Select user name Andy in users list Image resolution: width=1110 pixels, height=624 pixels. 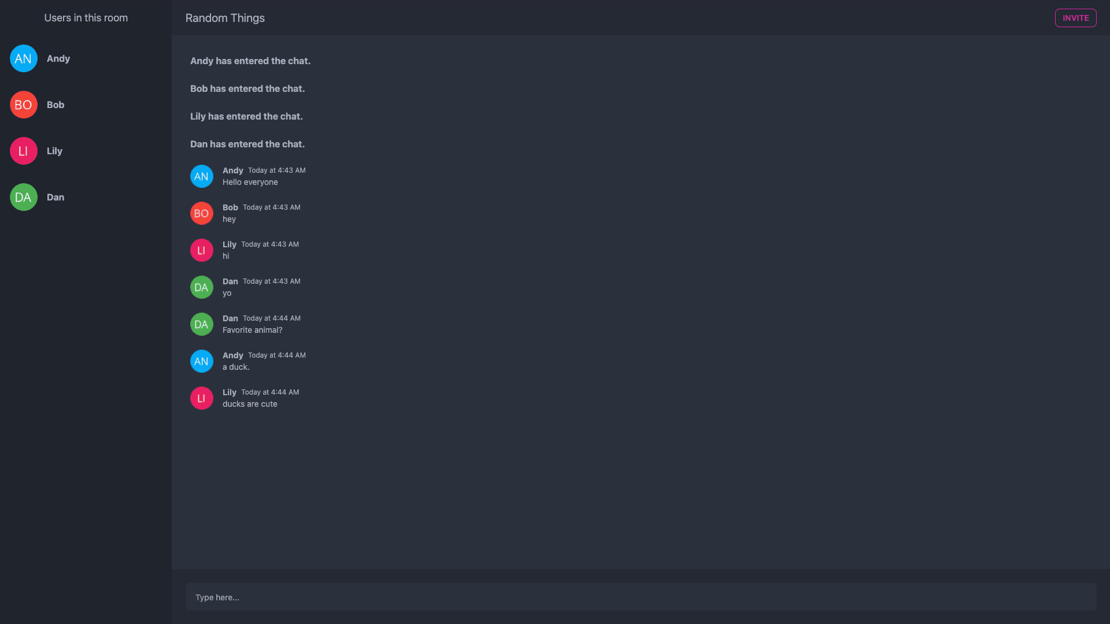click(58, 58)
